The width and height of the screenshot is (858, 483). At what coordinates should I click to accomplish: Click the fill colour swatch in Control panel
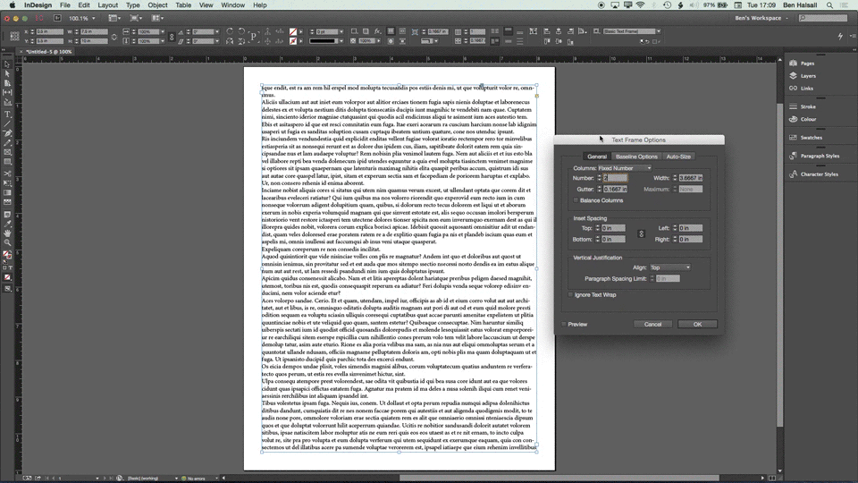293,32
